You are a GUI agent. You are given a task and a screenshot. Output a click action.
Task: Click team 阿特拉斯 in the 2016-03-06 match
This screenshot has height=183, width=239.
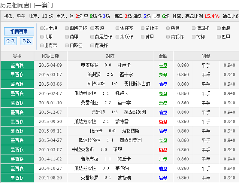[x=96, y=84]
